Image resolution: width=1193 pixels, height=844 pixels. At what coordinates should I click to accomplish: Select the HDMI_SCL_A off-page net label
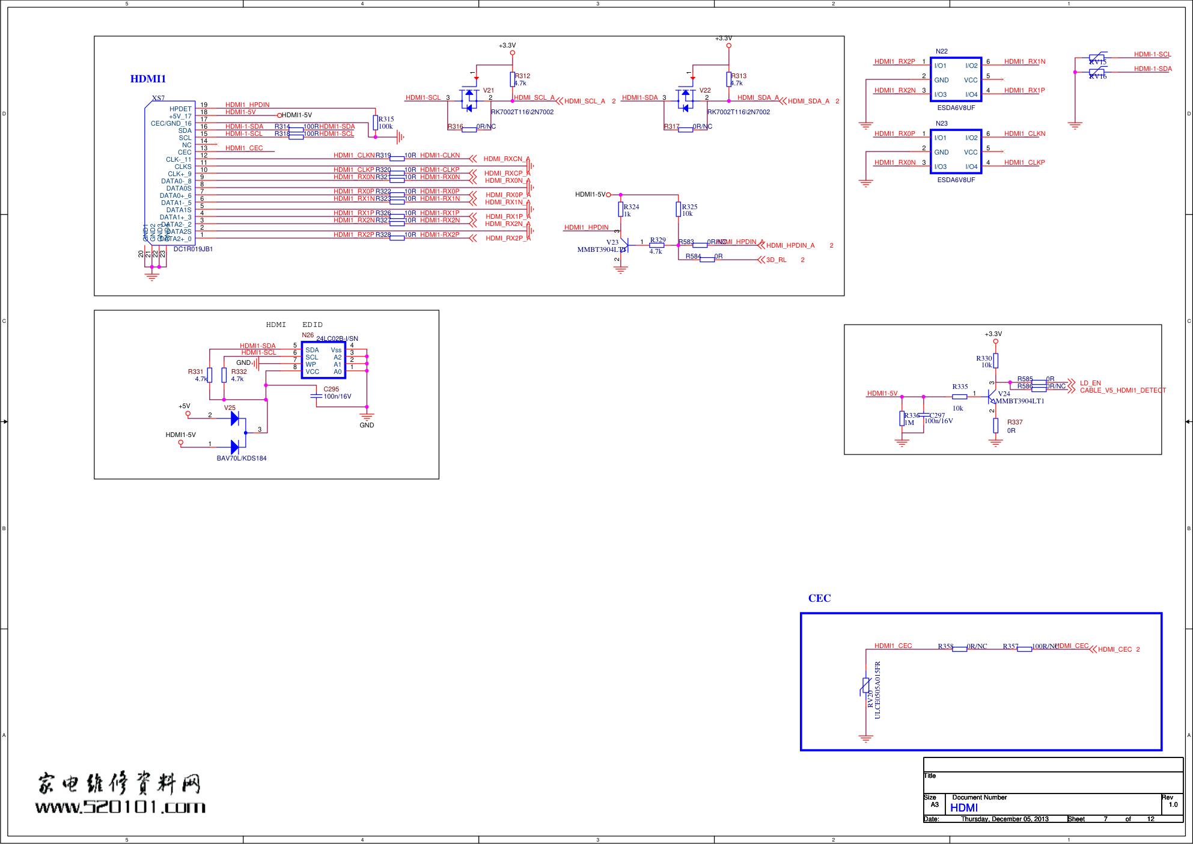click(x=584, y=101)
